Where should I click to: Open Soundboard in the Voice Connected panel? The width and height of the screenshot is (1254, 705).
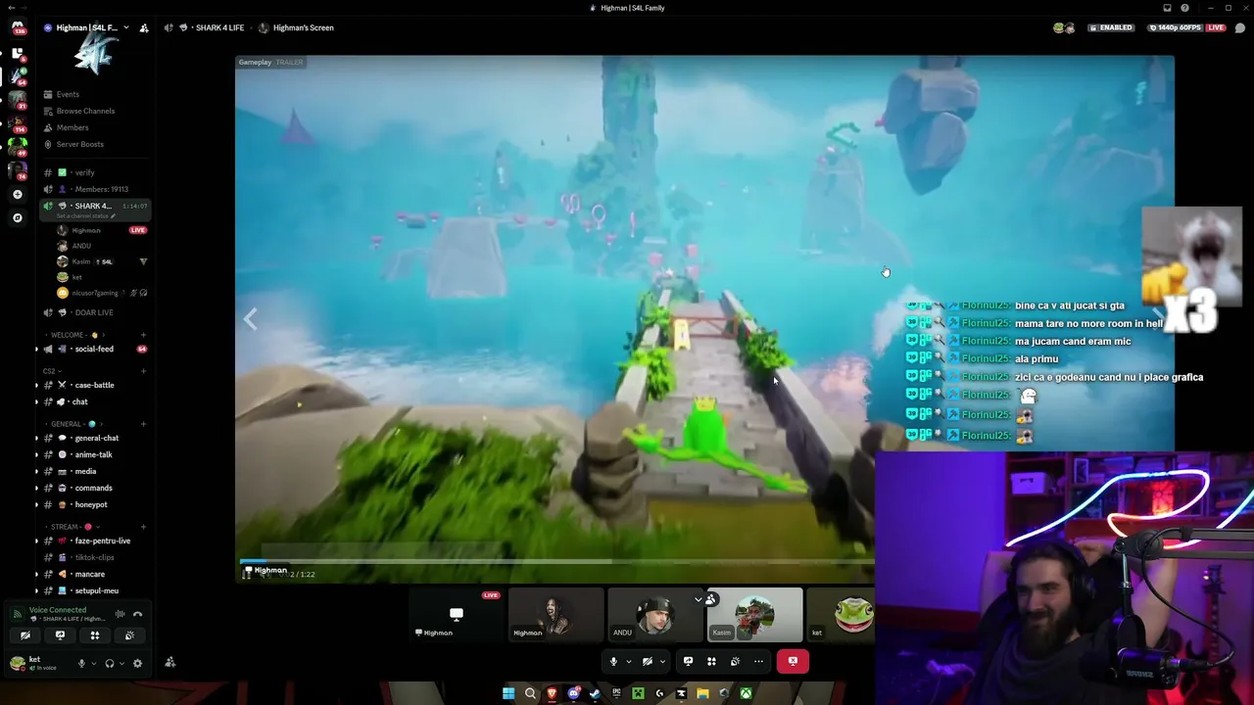[x=129, y=635]
